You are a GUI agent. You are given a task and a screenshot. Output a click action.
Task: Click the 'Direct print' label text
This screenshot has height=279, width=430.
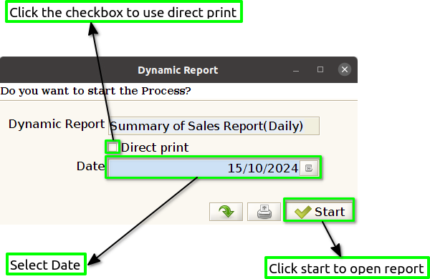(x=155, y=148)
